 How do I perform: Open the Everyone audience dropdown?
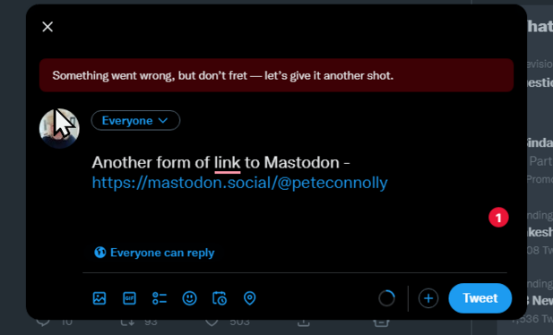coord(135,121)
